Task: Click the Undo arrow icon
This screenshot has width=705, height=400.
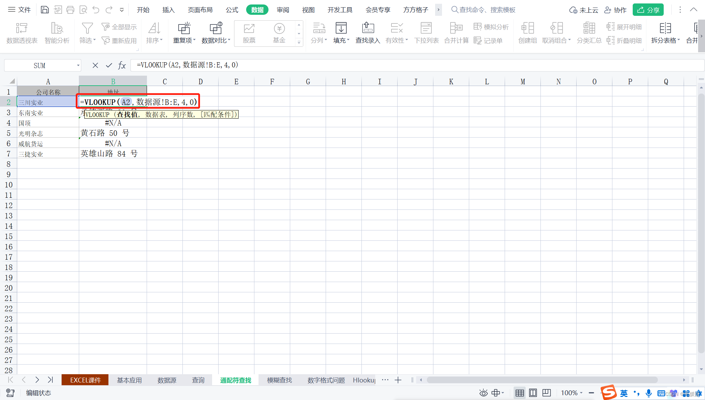Action: pyautogui.click(x=96, y=10)
